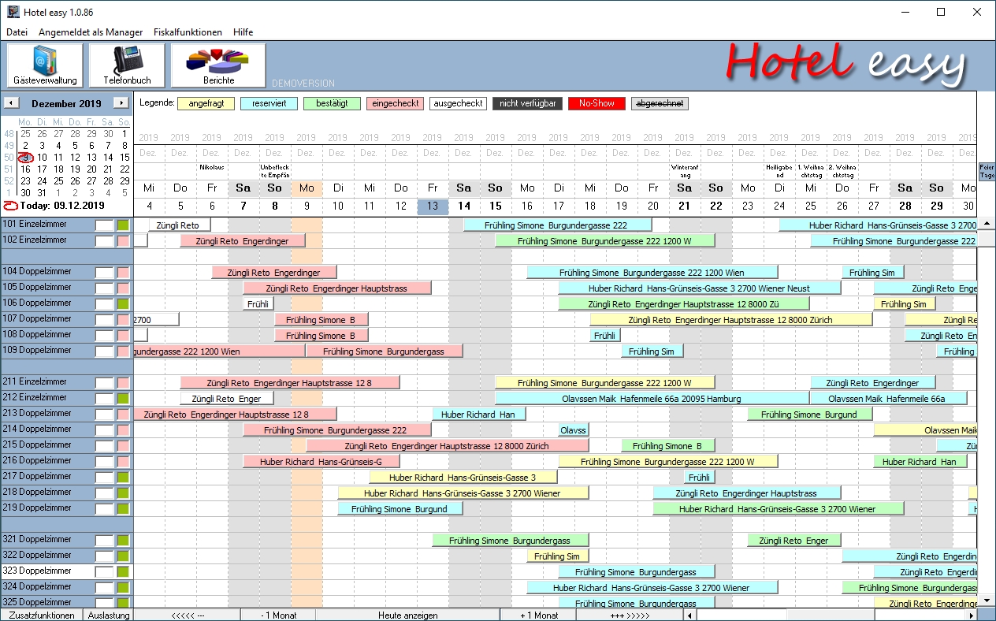
Task: Open Gästeverwaltung guest management
Action: click(x=45, y=65)
